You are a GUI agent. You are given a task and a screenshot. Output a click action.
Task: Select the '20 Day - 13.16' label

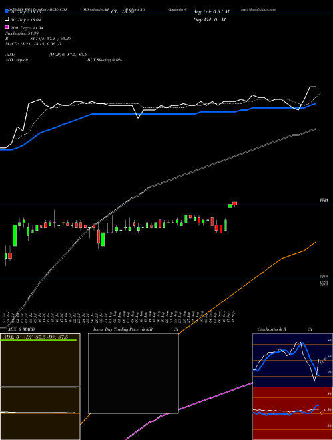(25, 12)
